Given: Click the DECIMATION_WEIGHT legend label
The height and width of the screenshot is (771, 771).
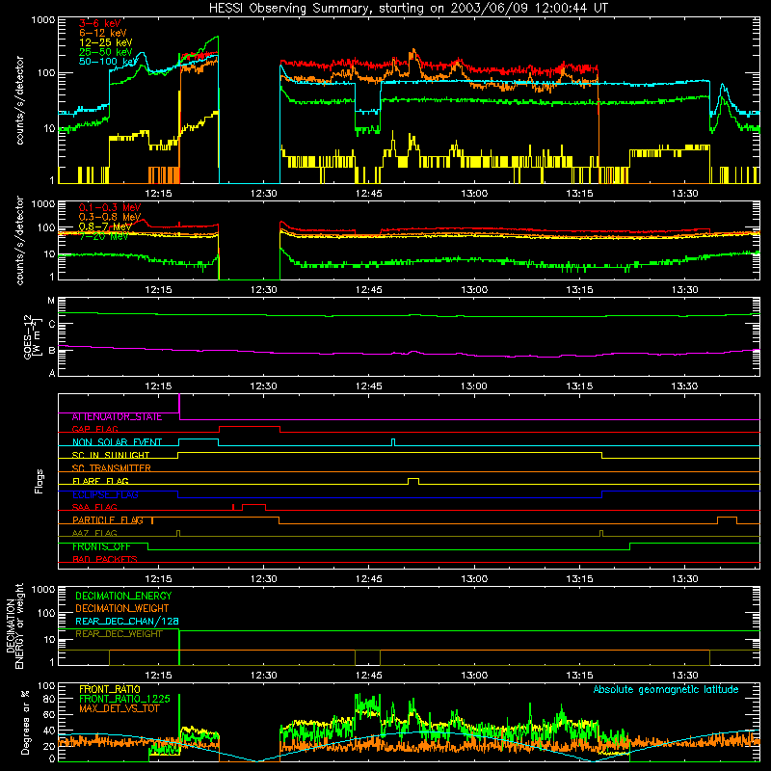Looking at the screenshot, I should [122, 609].
